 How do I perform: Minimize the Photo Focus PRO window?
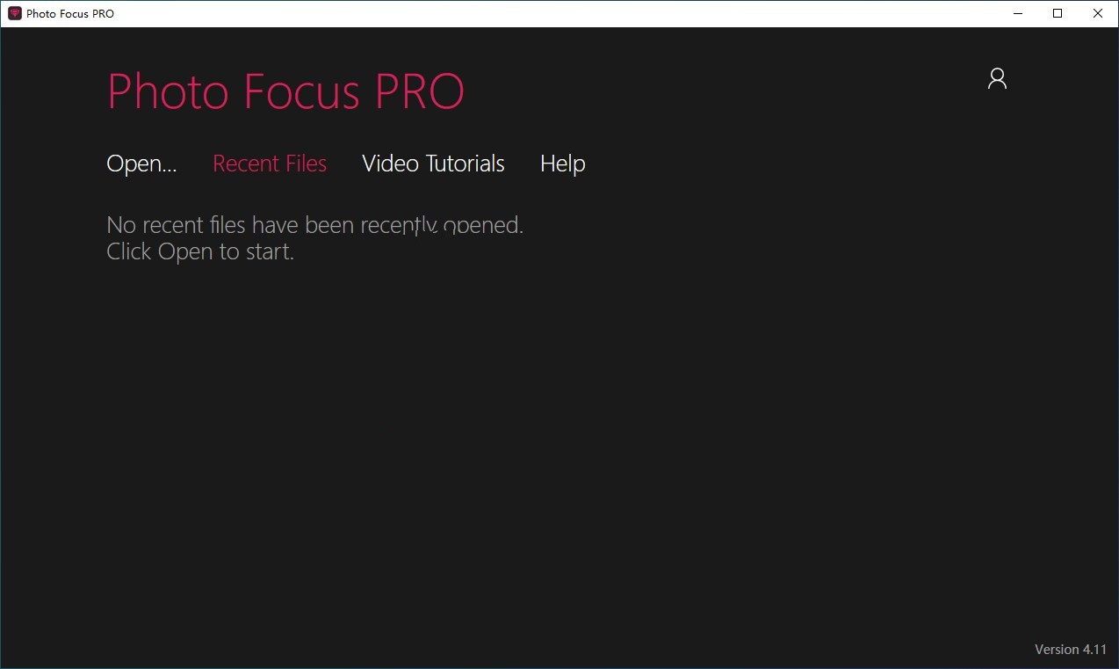pos(1017,13)
